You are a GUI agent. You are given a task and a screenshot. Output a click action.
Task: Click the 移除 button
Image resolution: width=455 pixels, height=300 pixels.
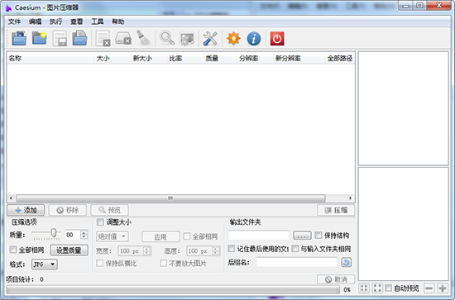[x=68, y=210]
